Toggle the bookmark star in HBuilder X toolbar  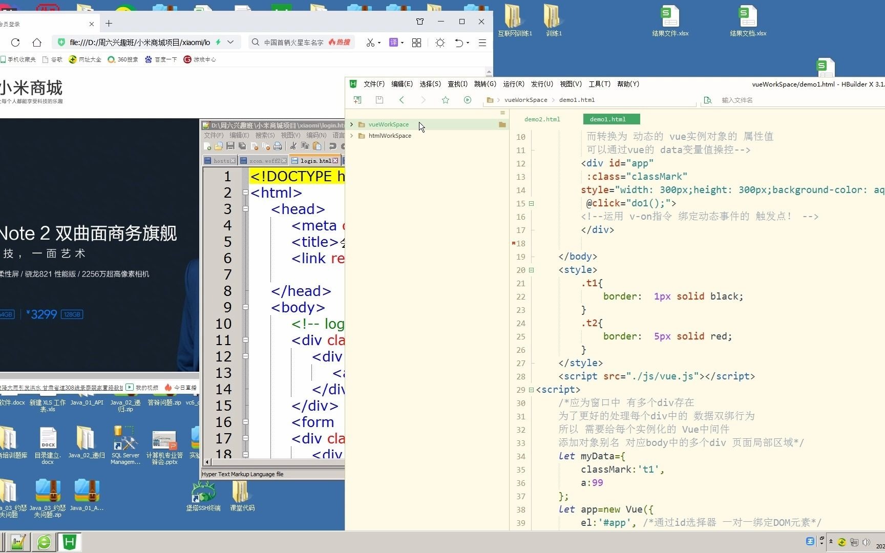[x=445, y=100]
